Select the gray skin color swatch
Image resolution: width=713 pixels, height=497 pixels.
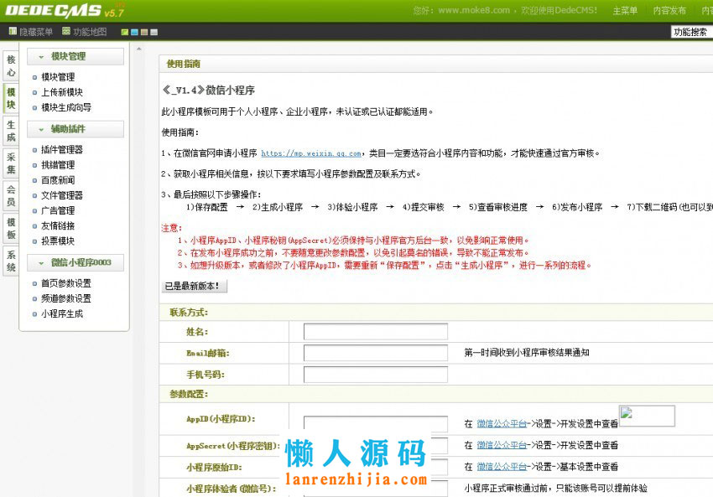click(x=154, y=32)
